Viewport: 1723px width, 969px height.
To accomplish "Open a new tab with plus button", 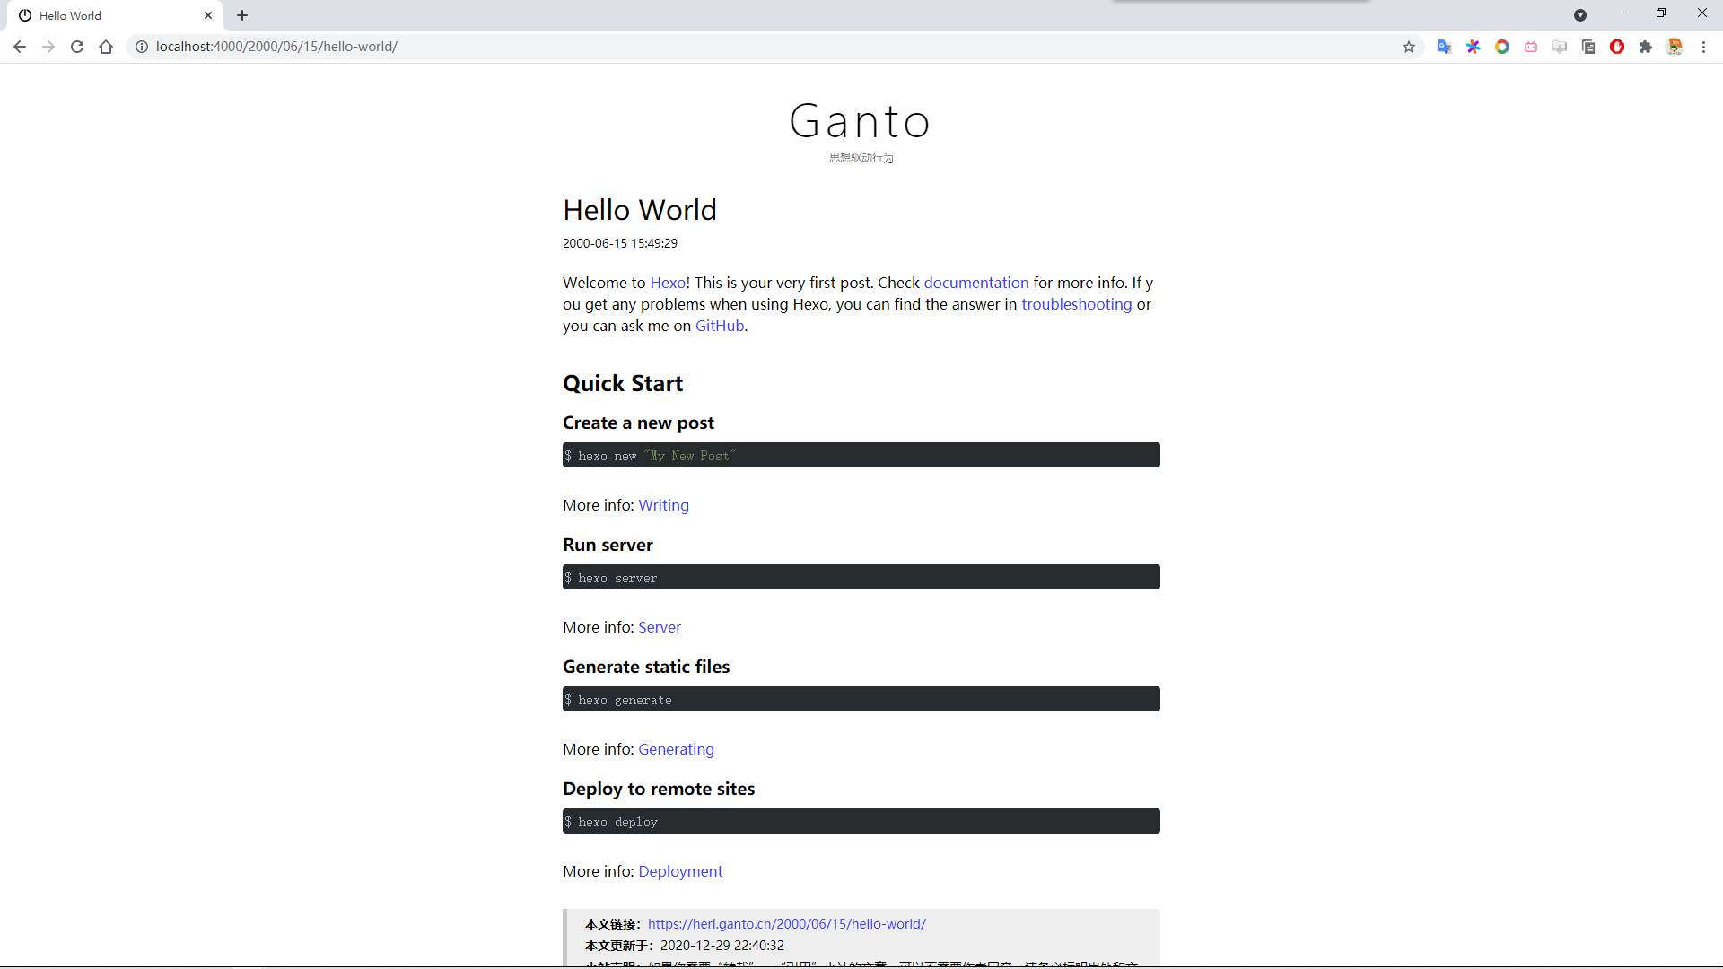I will pos(242,15).
